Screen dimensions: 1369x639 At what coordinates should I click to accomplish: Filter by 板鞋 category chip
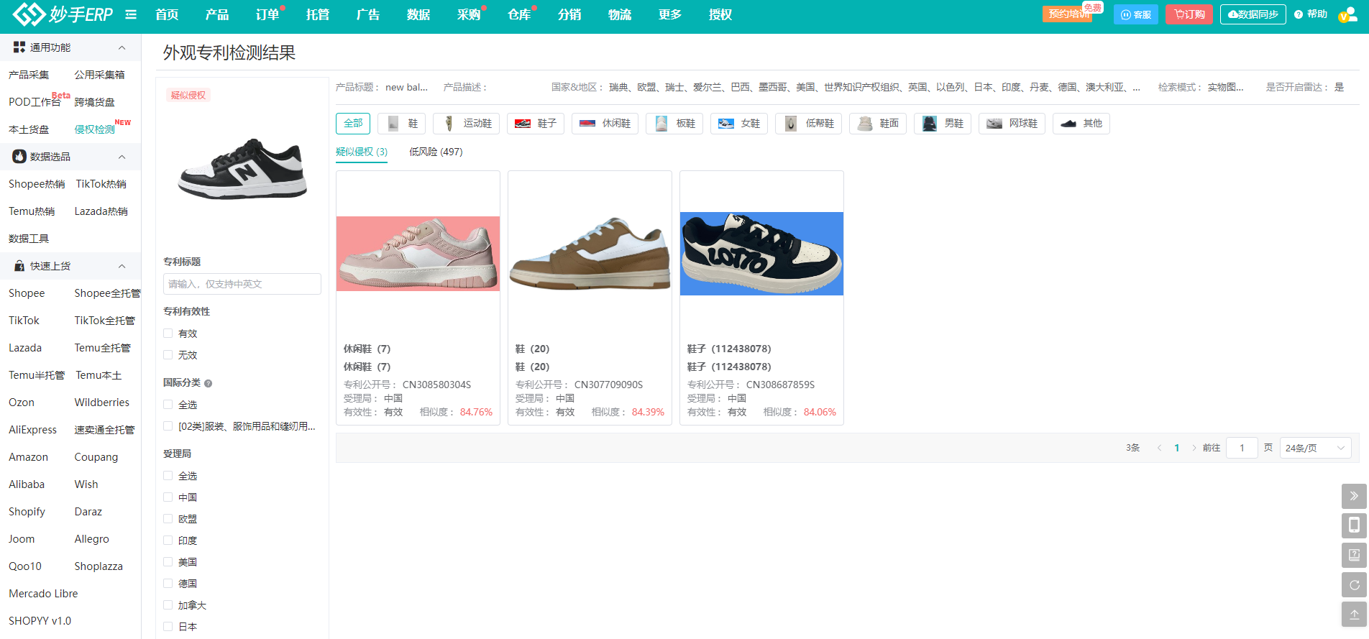click(674, 124)
